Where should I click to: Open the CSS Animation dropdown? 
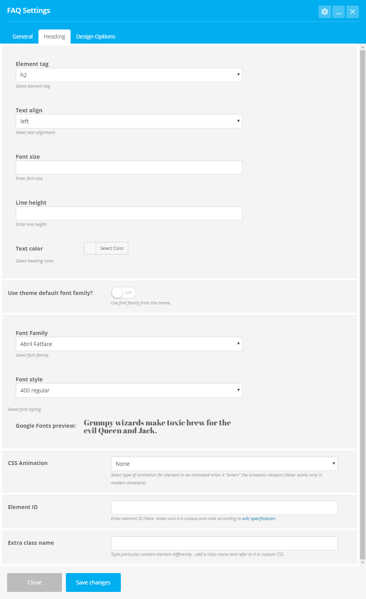point(224,464)
